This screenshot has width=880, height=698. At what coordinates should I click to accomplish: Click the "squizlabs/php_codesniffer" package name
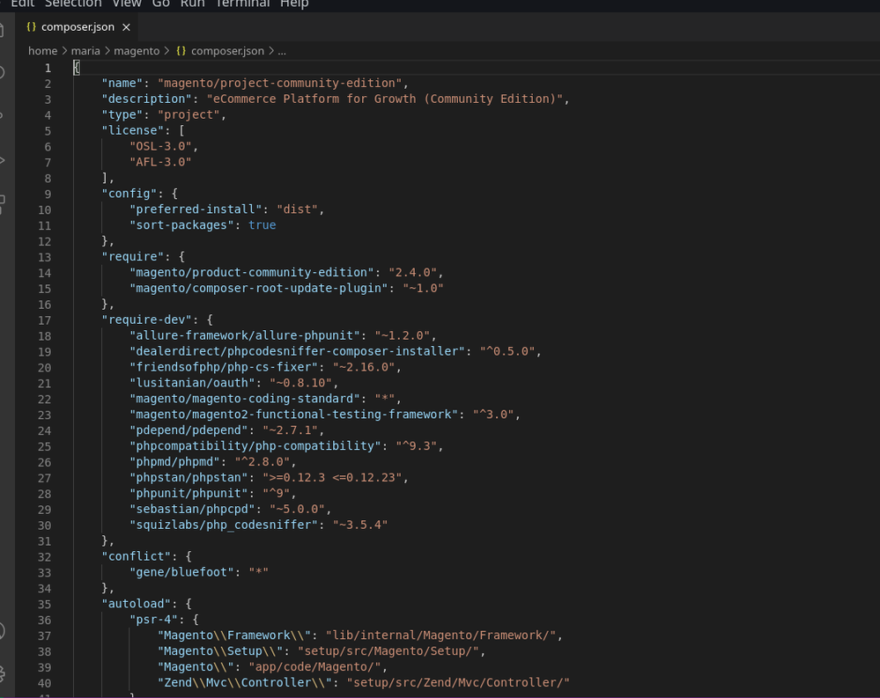pyautogui.click(x=224, y=525)
